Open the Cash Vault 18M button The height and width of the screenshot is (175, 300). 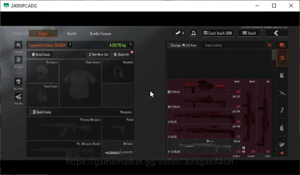(x=218, y=33)
